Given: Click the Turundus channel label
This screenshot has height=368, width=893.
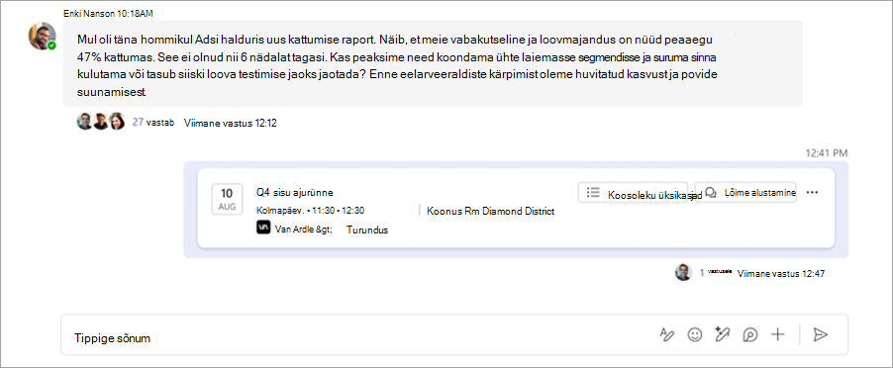Looking at the screenshot, I should 366,230.
